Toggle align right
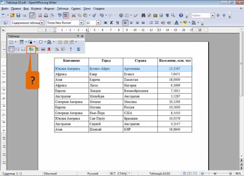Screen dimensions: 244x176 (137, 23)
